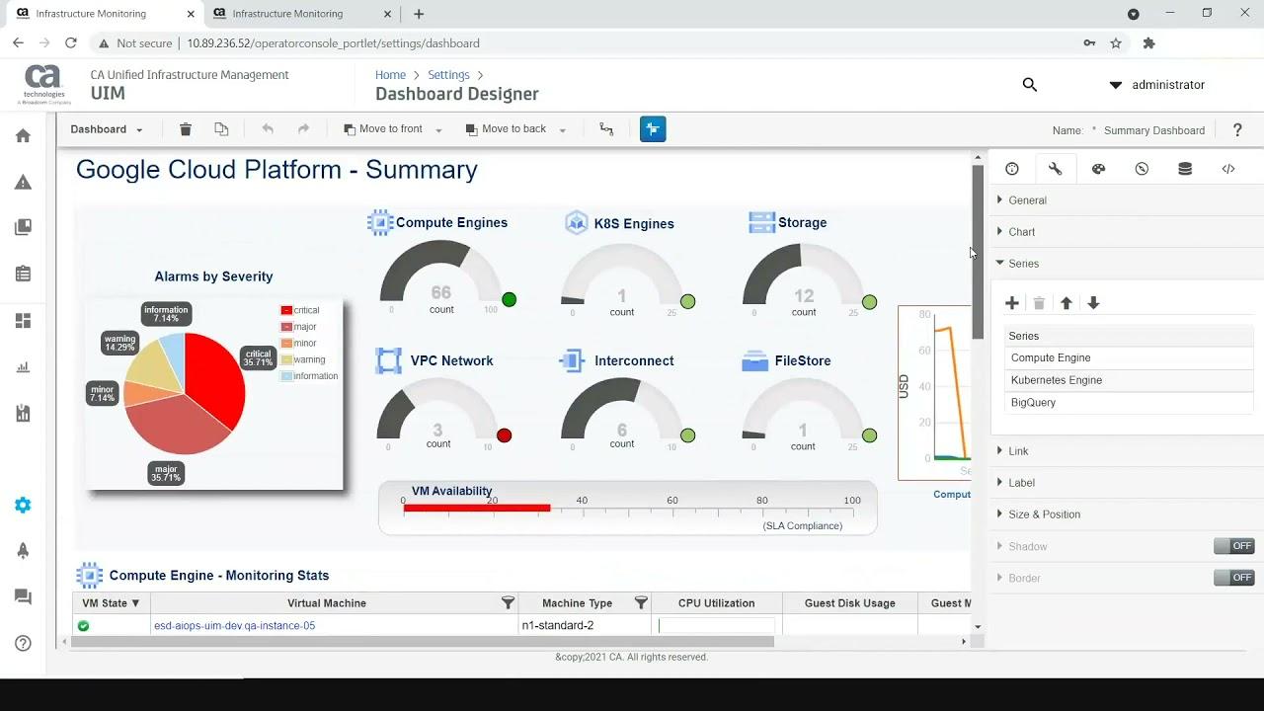
Task: Duplicate widget using the copy toolbar icon
Action: point(221,129)
